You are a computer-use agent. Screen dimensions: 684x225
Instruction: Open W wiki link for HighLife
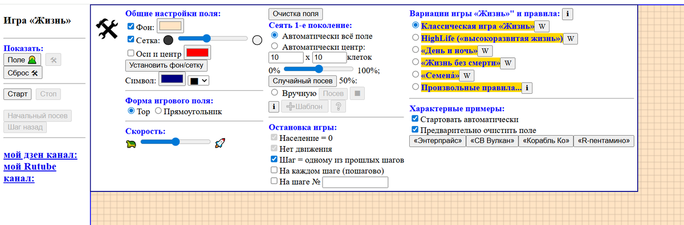click(x=571, y=39)
